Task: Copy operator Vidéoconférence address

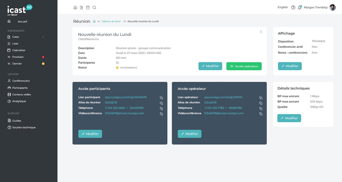Action: (x=261, y=114)
